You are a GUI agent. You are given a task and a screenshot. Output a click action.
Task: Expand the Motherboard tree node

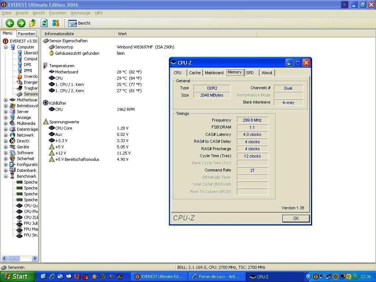pyautogui.click(x=6, y=100)
